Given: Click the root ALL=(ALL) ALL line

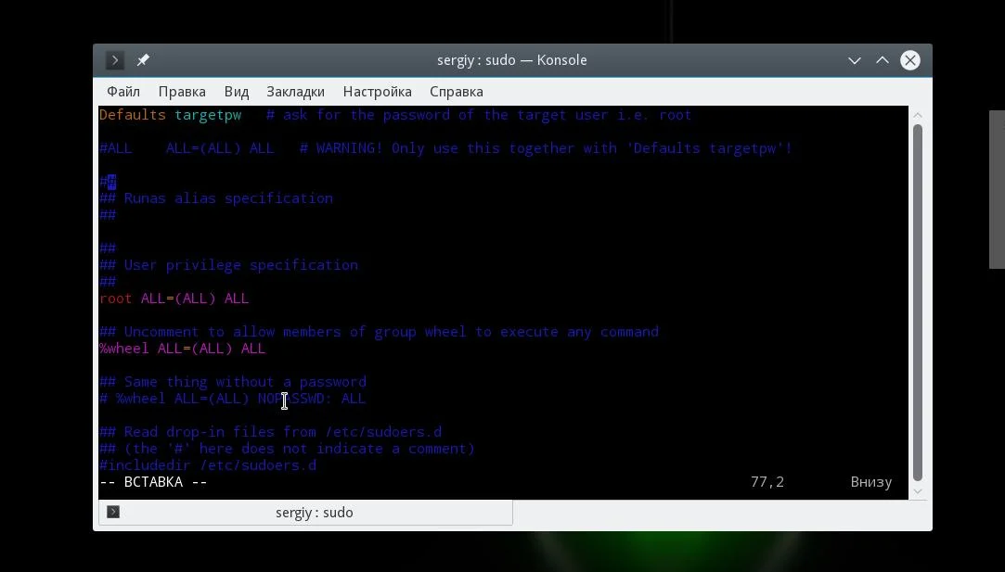Looking at the screenshot, I should [174, 299].
